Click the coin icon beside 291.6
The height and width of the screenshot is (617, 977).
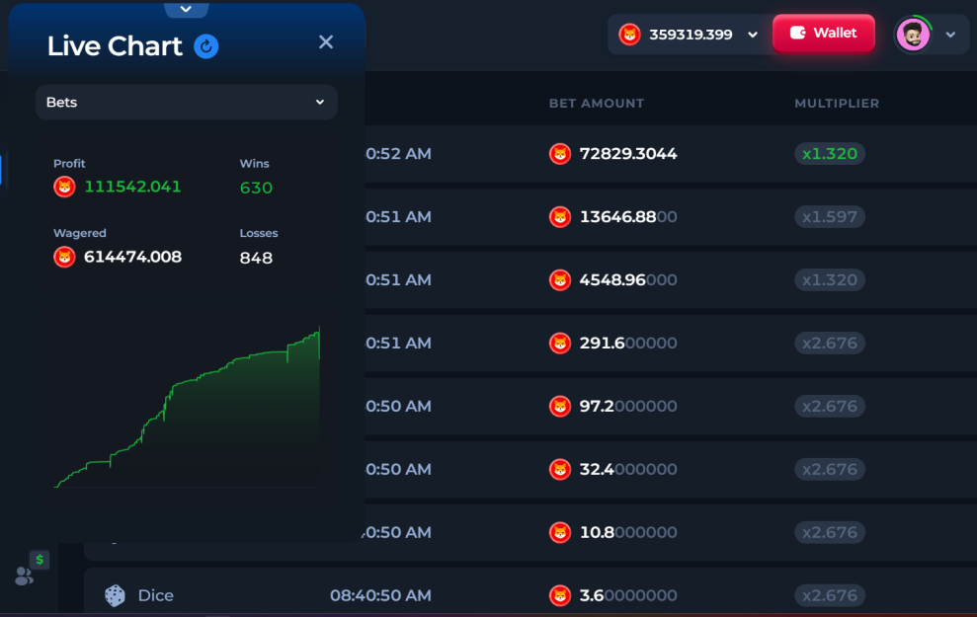point(560,344)
